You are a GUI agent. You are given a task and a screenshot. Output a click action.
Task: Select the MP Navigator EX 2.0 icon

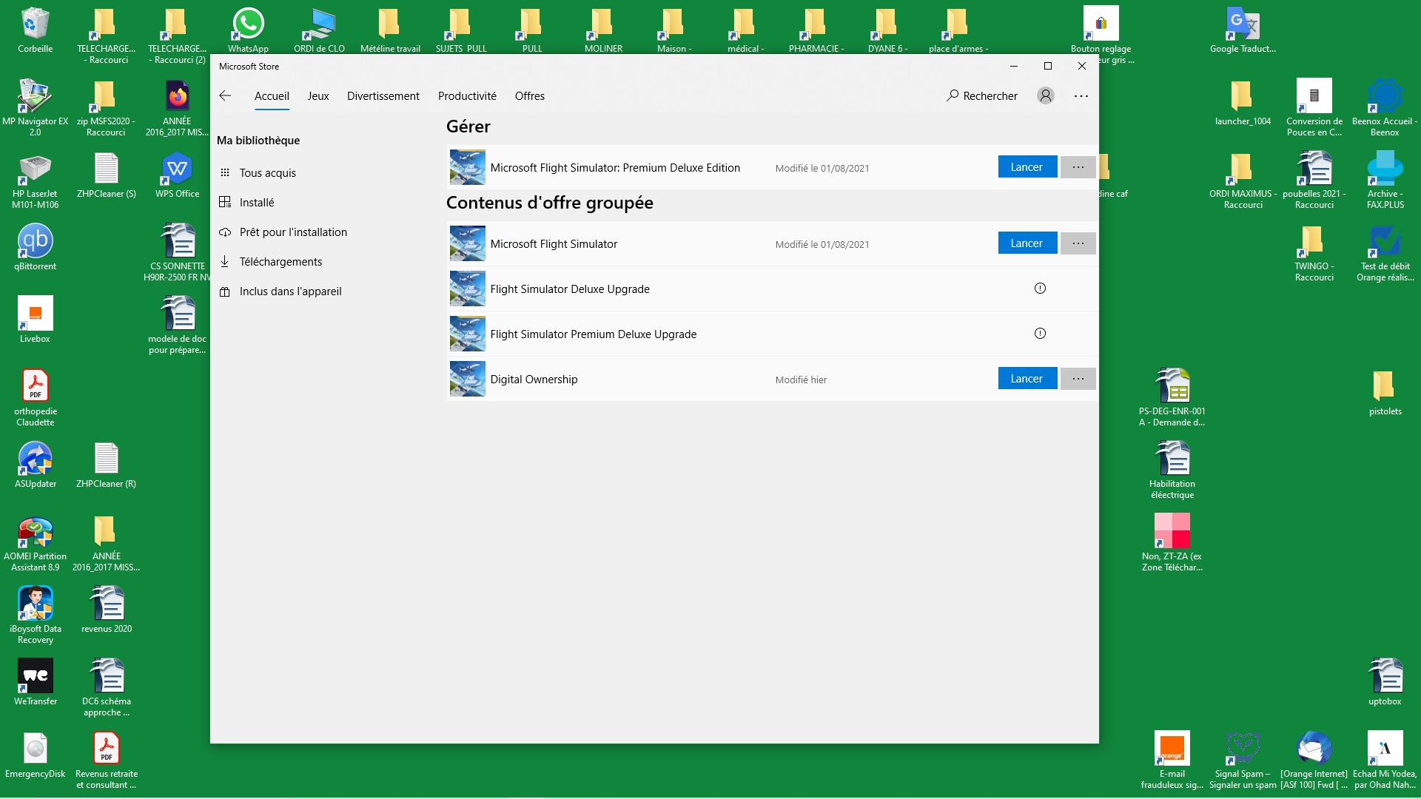click(x=35, y=108)
